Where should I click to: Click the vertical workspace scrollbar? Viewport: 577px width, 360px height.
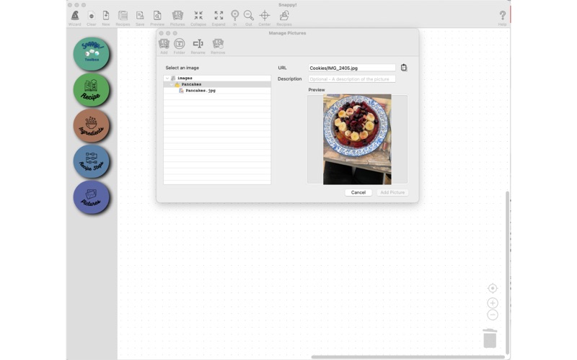(x=508, y=273)
